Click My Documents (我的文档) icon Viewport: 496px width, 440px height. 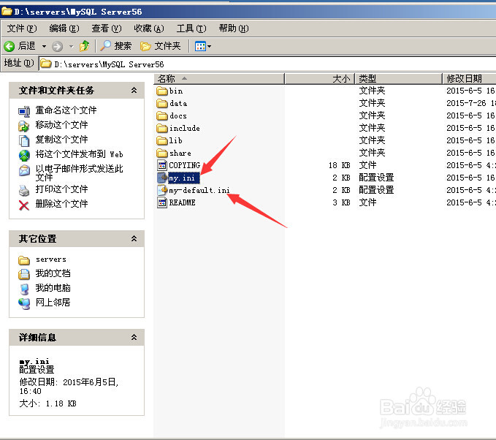[x=24, y=274]
